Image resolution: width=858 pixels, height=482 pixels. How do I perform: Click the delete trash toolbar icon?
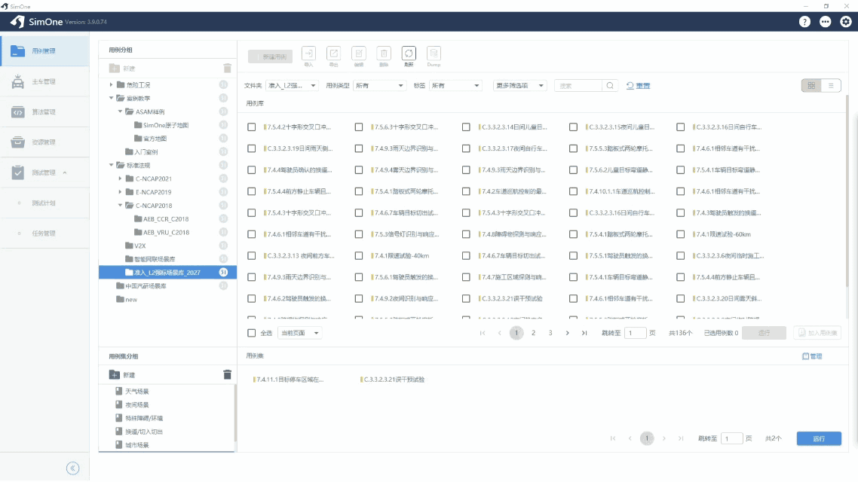pyautogui.click(x=384, y=53)
